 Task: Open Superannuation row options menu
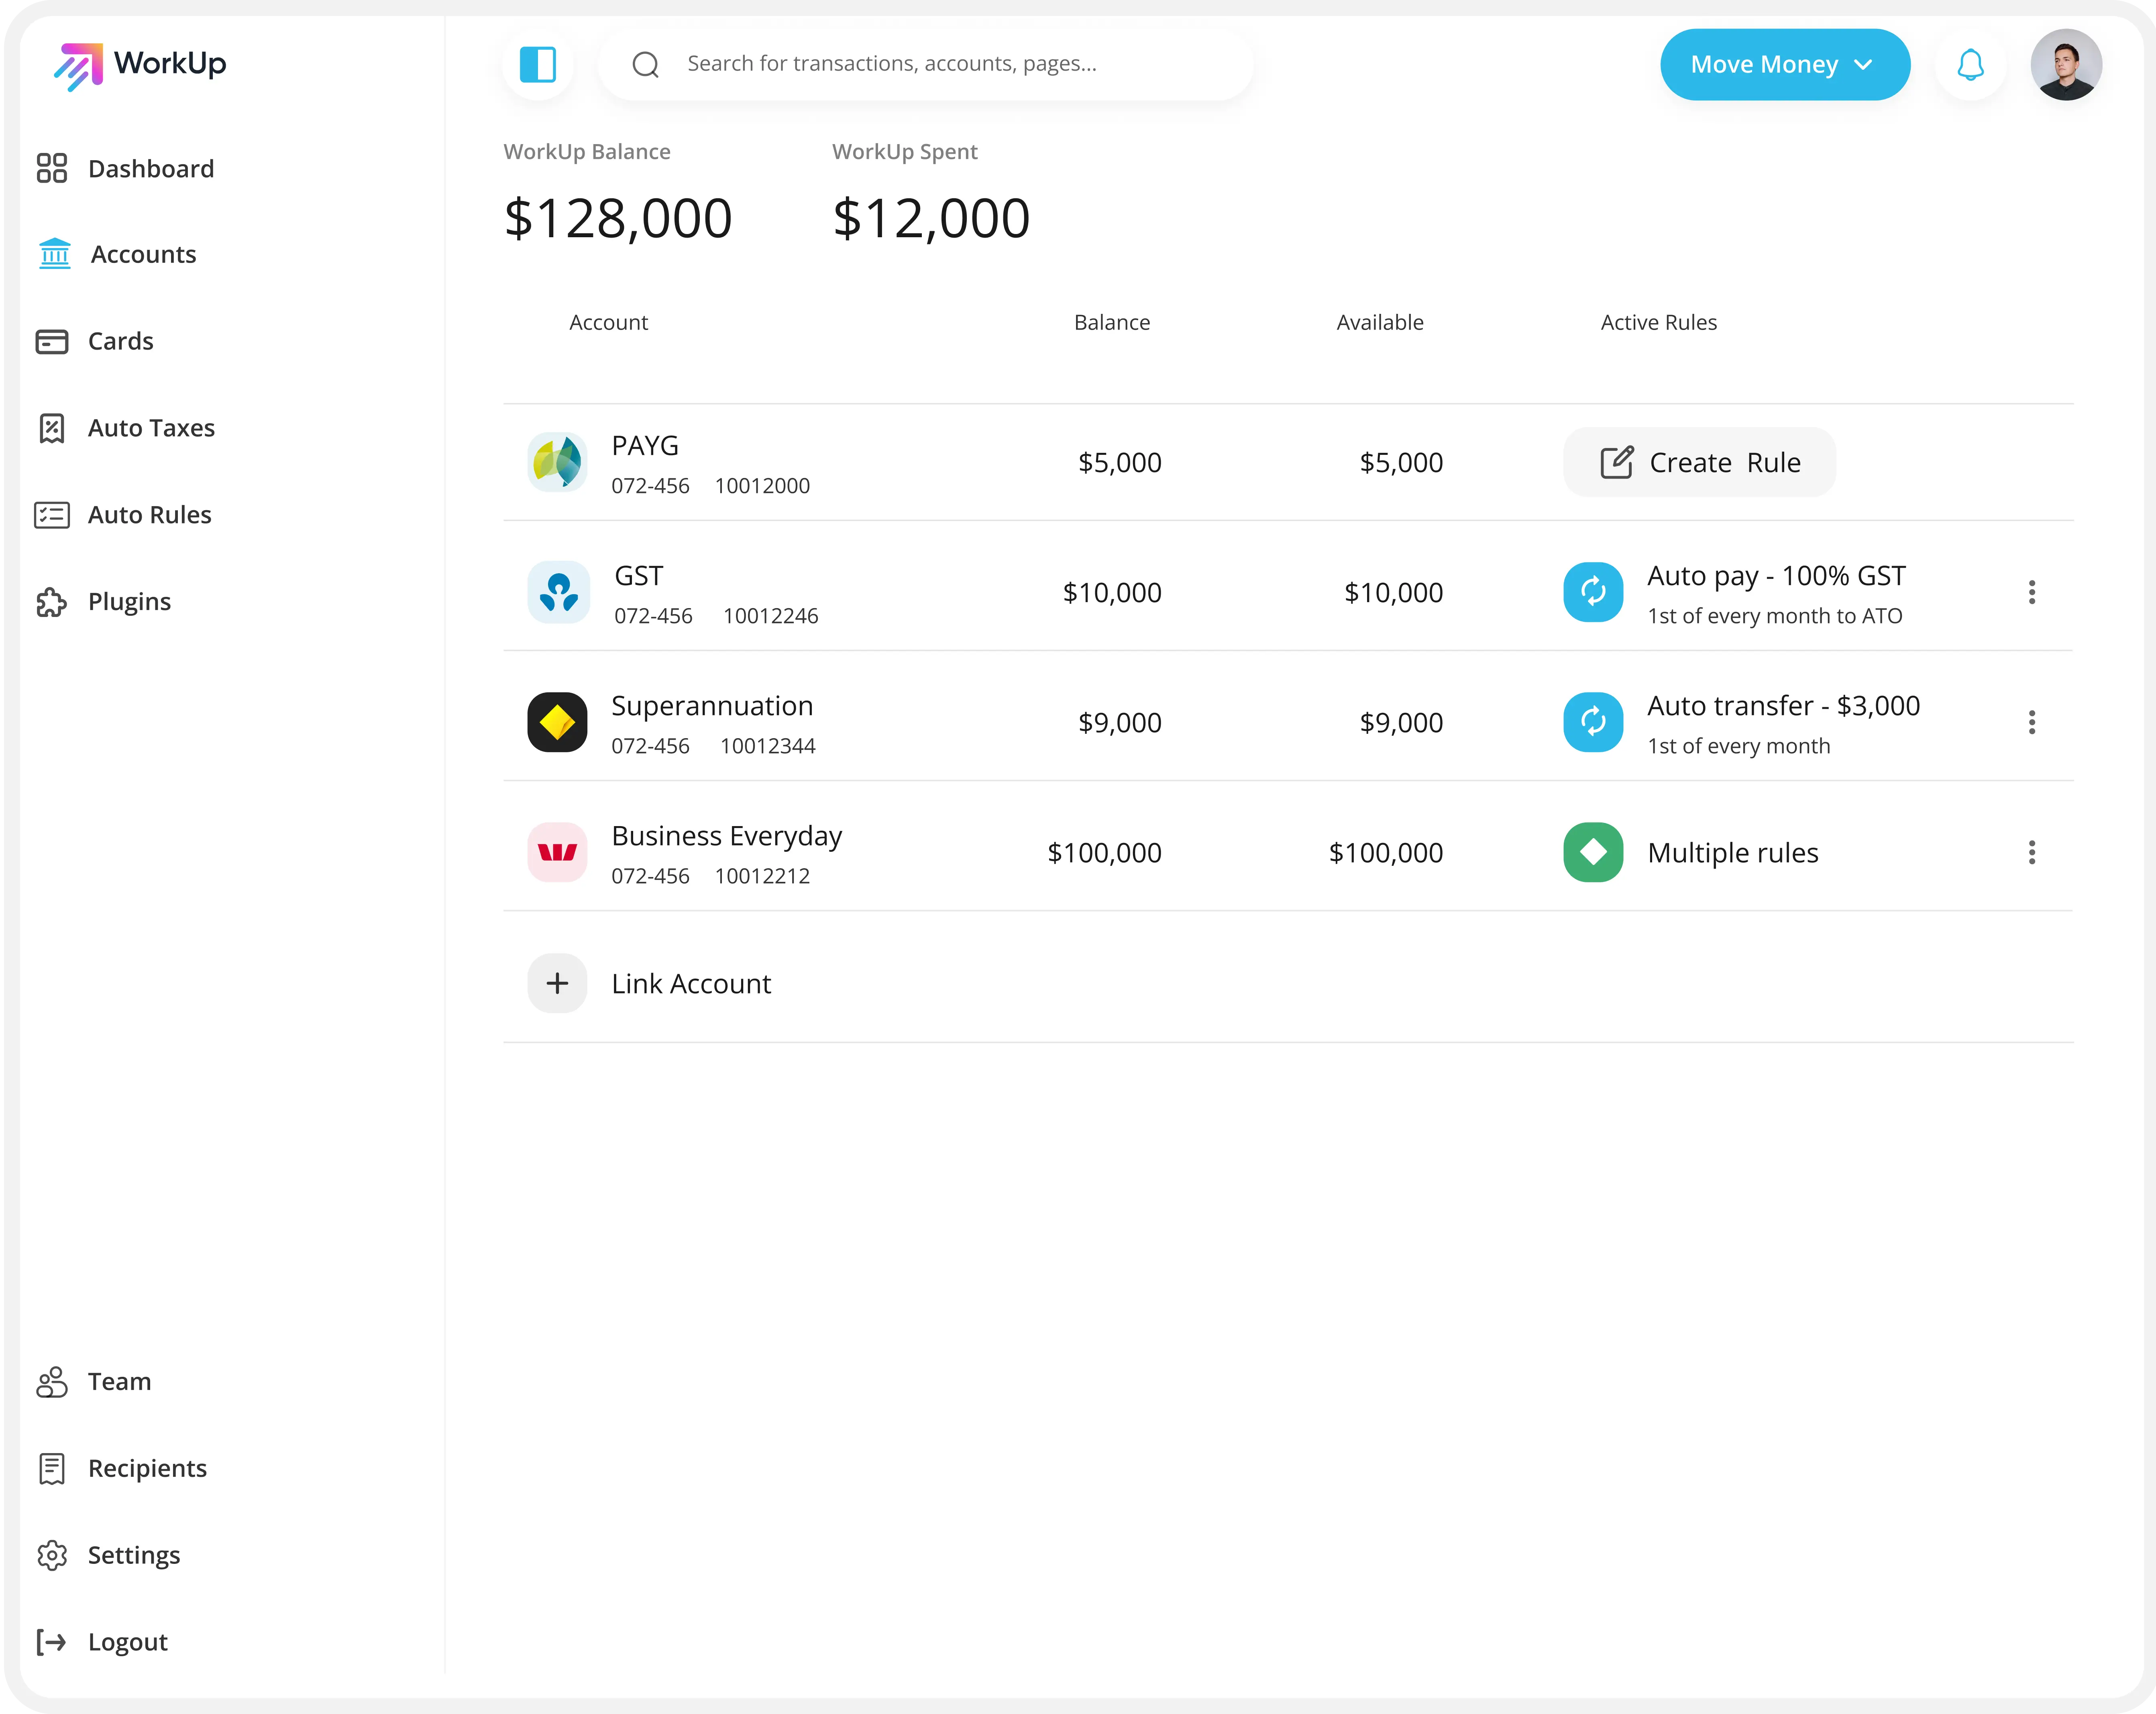point(2032,722)
